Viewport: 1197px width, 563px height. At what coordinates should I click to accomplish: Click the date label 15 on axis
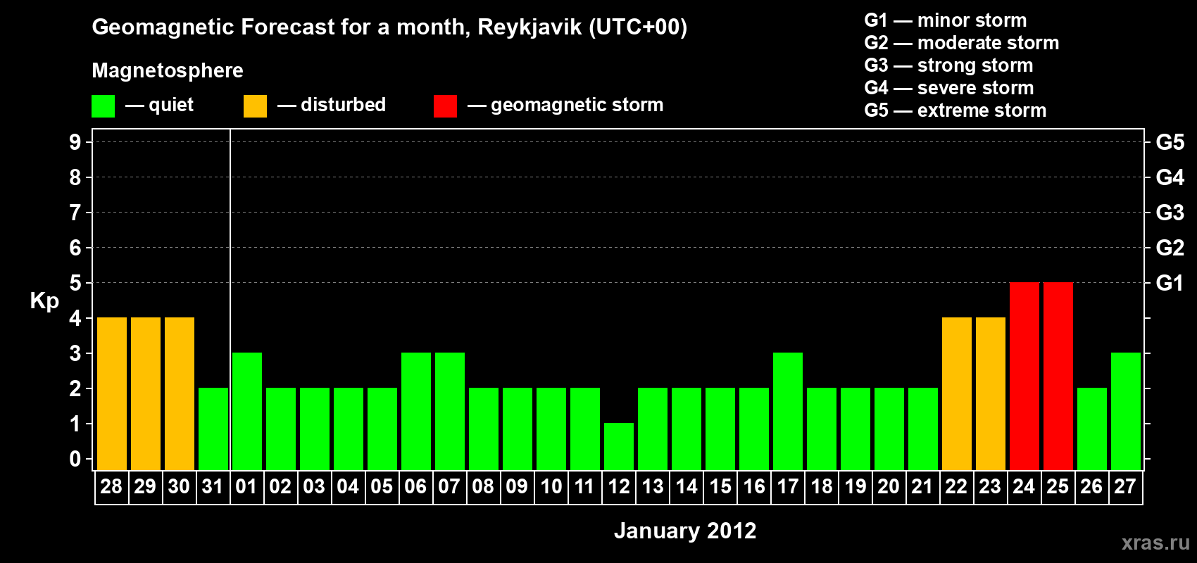[x=720, y=486]
